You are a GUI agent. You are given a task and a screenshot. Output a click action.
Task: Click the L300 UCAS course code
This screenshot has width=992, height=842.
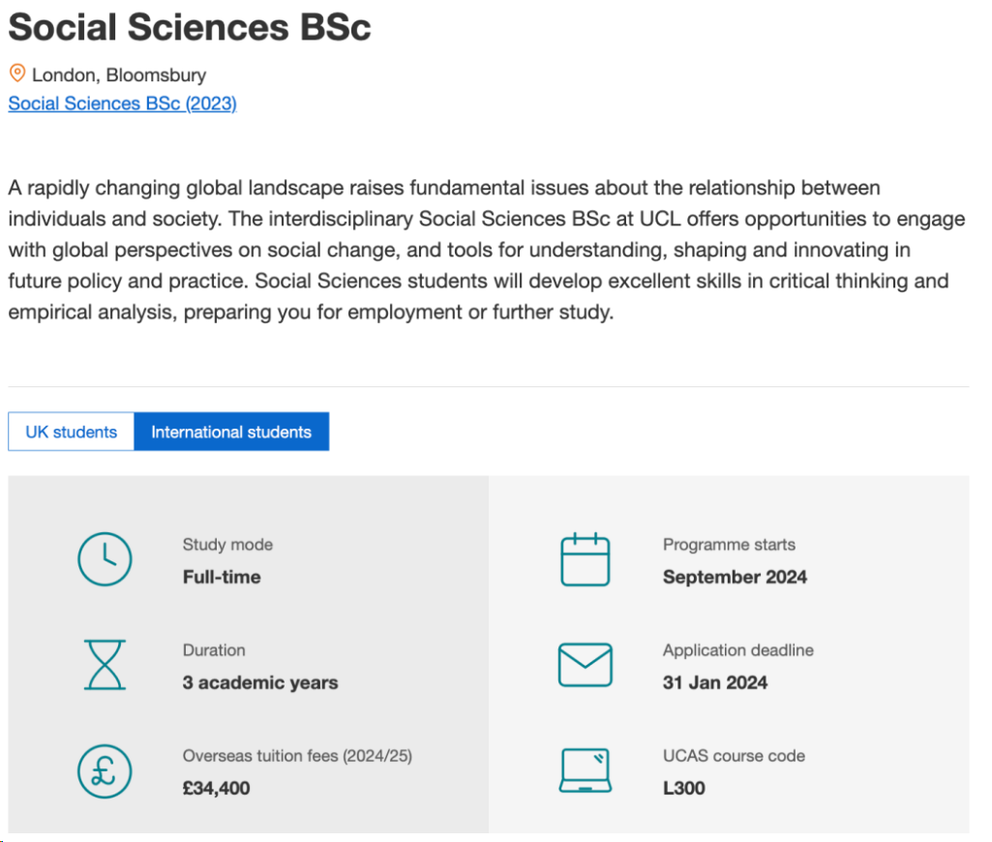click(x=683, y=788)
